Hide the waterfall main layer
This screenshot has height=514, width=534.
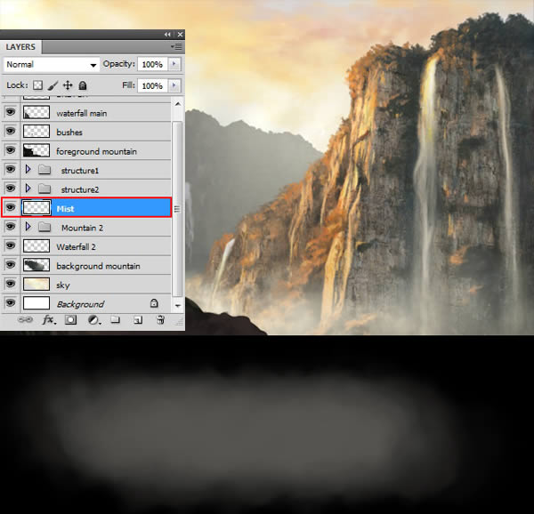click(11, 112)
